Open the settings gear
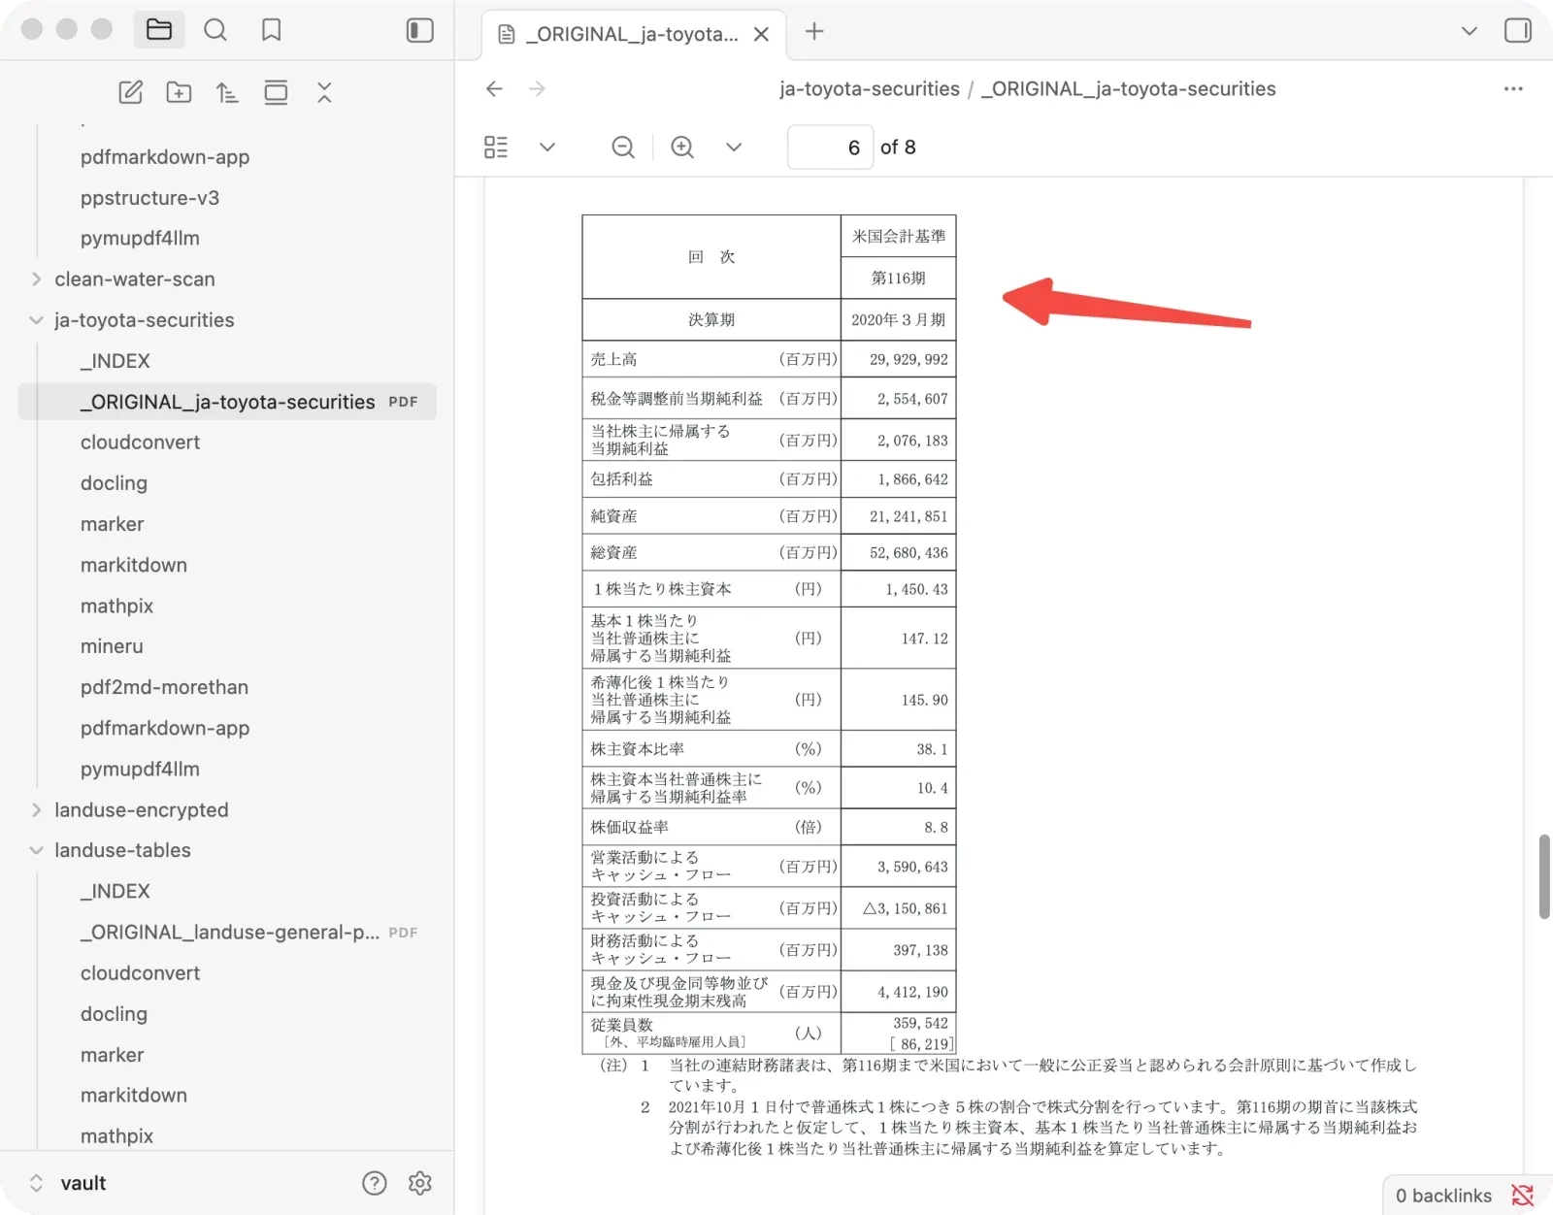Screen dimensions: 1553x1215 point(420,1183)
